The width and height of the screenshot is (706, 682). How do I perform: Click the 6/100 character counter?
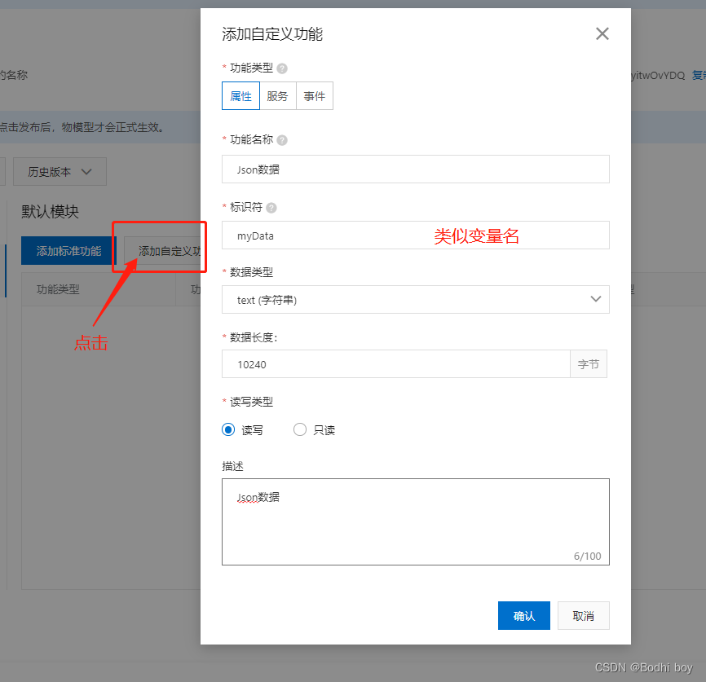(587, 556)
